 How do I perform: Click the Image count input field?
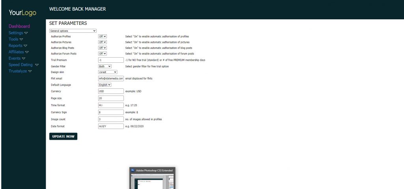coord(111,120)
